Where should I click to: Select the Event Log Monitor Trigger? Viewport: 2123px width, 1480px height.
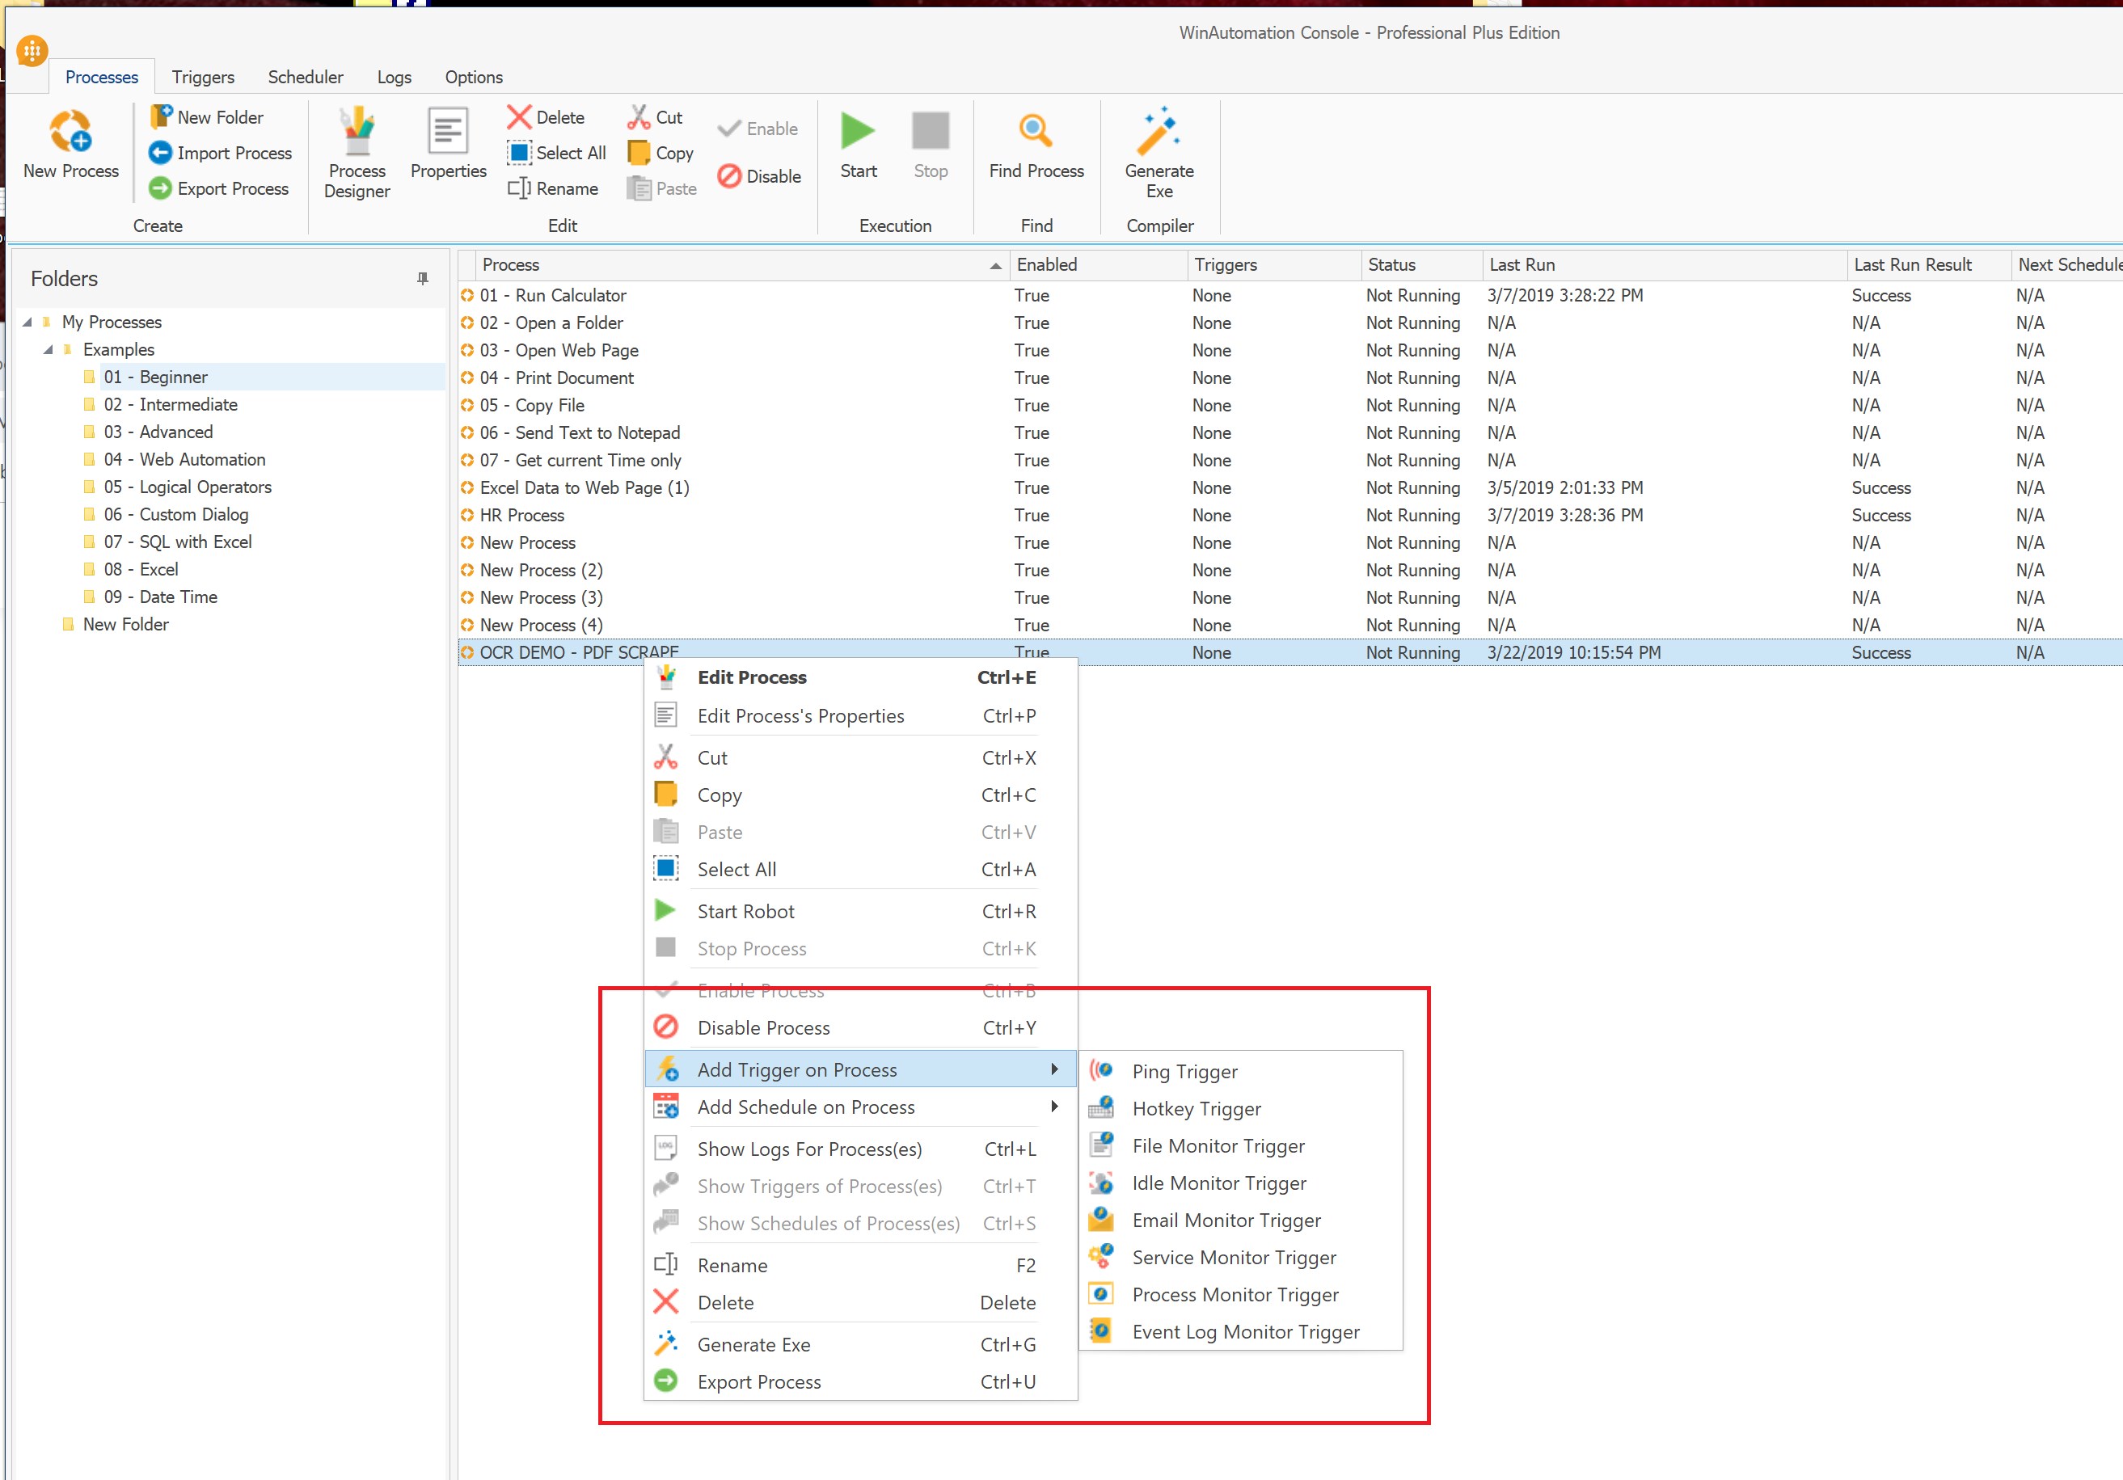1243,1330
